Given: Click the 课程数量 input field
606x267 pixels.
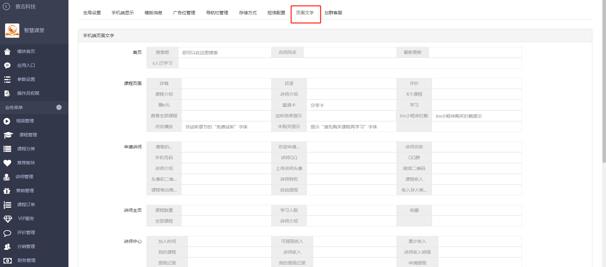Looking at the screenshot, I should (x=226, y=211).
